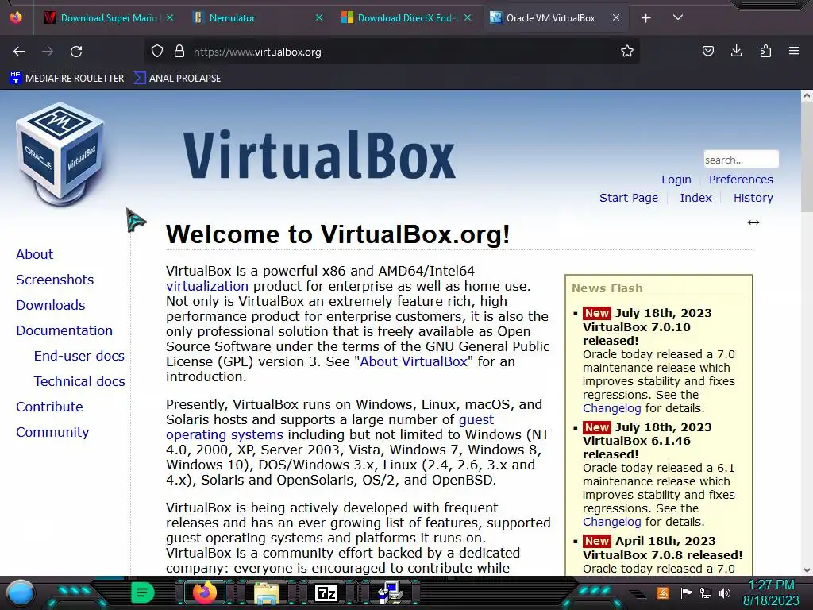The height and width of the screenshot is (610, 813).
Task: List all tabs dropdown chevron
Action: tap(678, 17)
